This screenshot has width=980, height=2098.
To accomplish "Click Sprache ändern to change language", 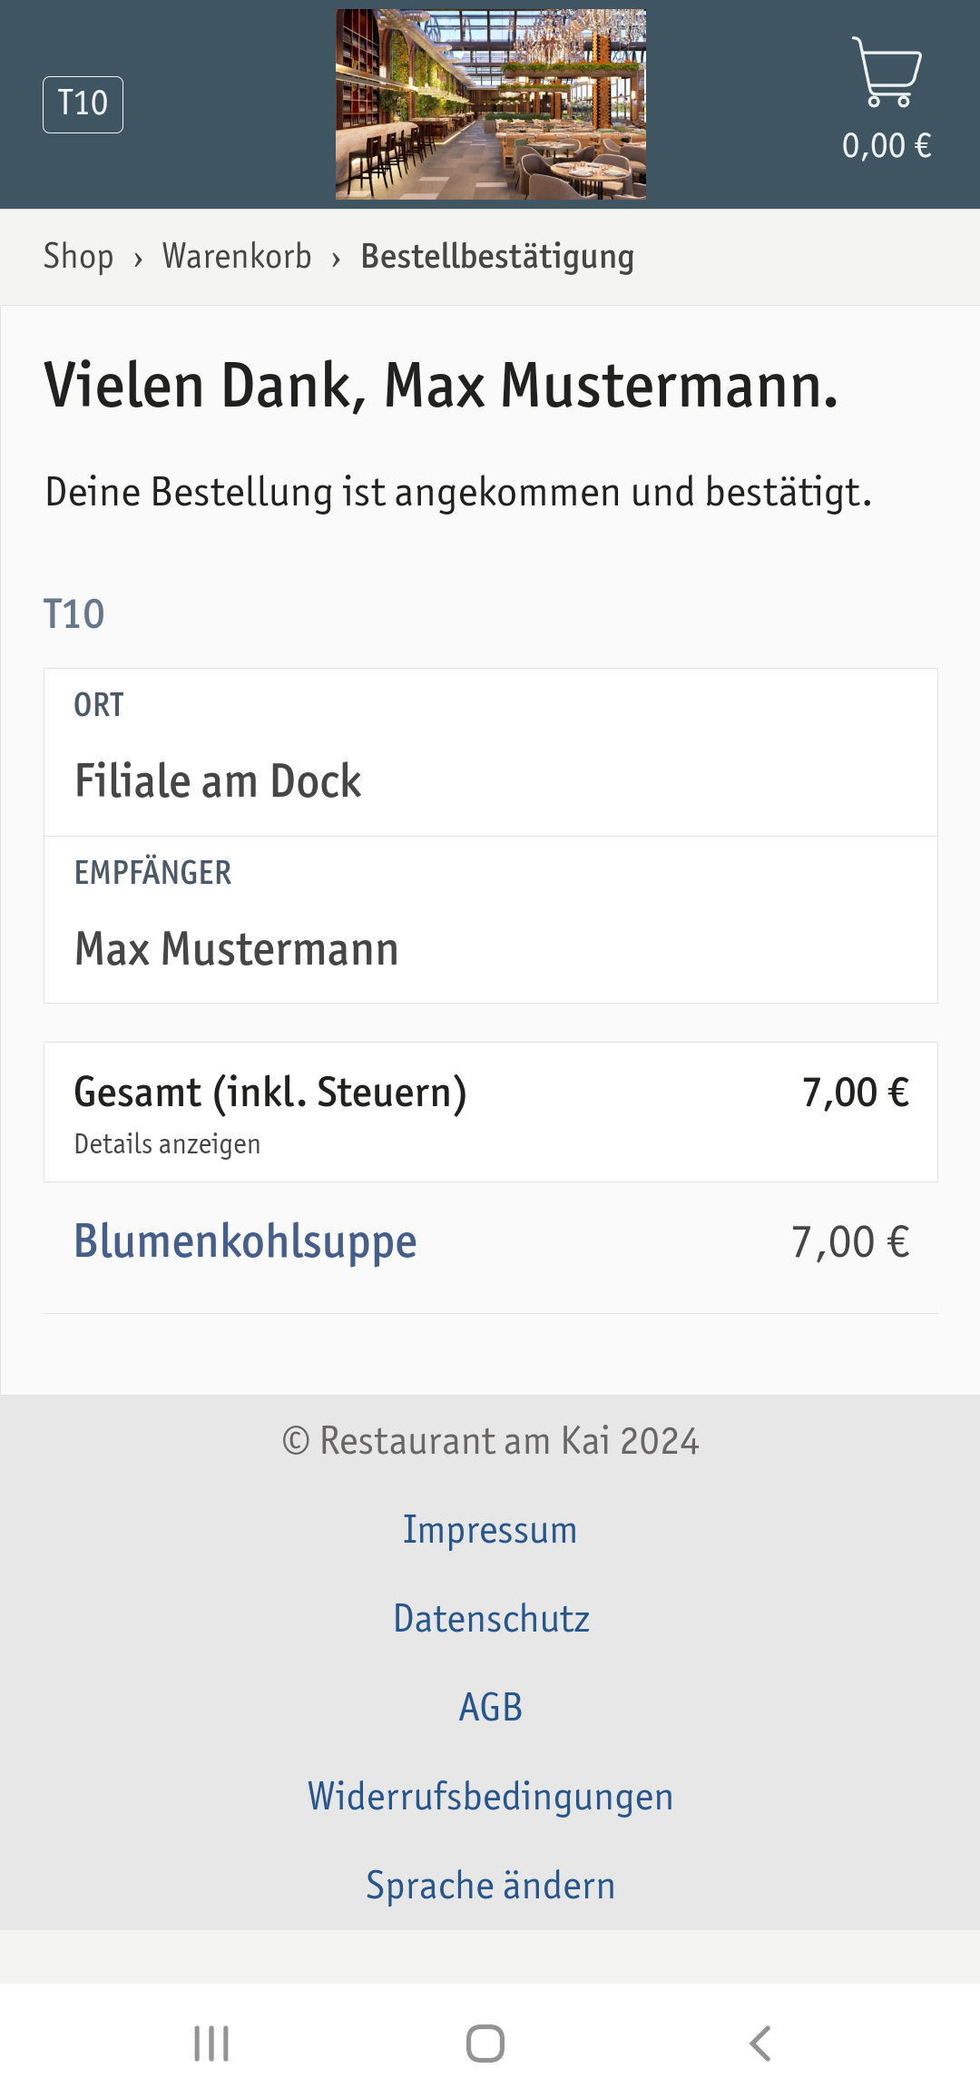I will coord(491,1886).
